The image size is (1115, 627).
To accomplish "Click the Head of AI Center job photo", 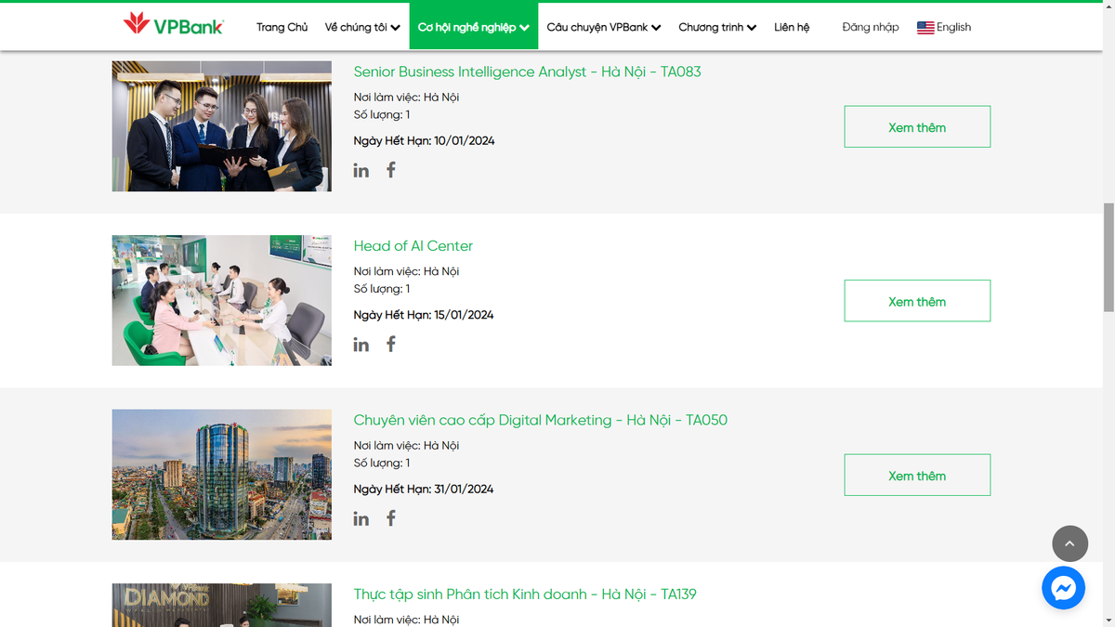I will click(x=222, y=300).
